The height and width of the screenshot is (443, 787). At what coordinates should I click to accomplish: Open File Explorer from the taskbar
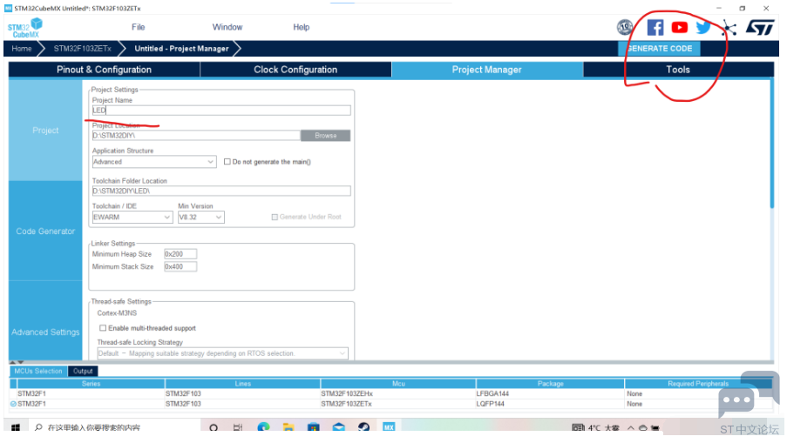288,427
